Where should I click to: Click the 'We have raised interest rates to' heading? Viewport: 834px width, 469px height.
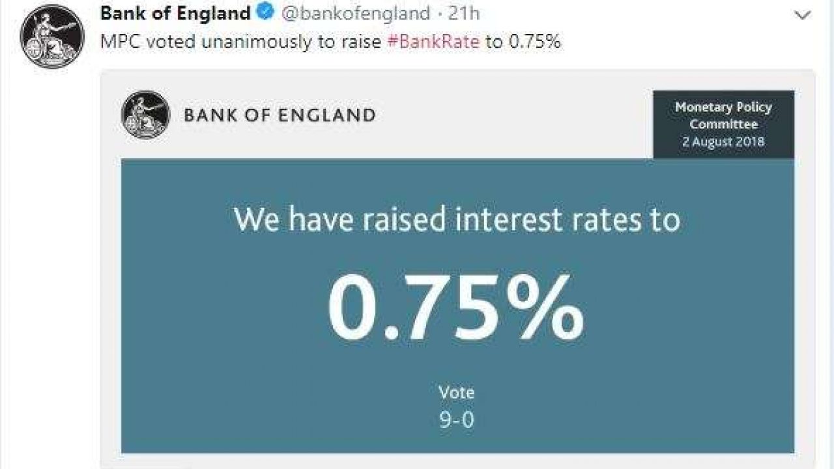click(457, 218)
